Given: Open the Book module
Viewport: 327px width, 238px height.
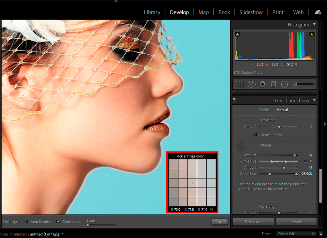Looking at the screenshot, I should (x=224, y=12).
